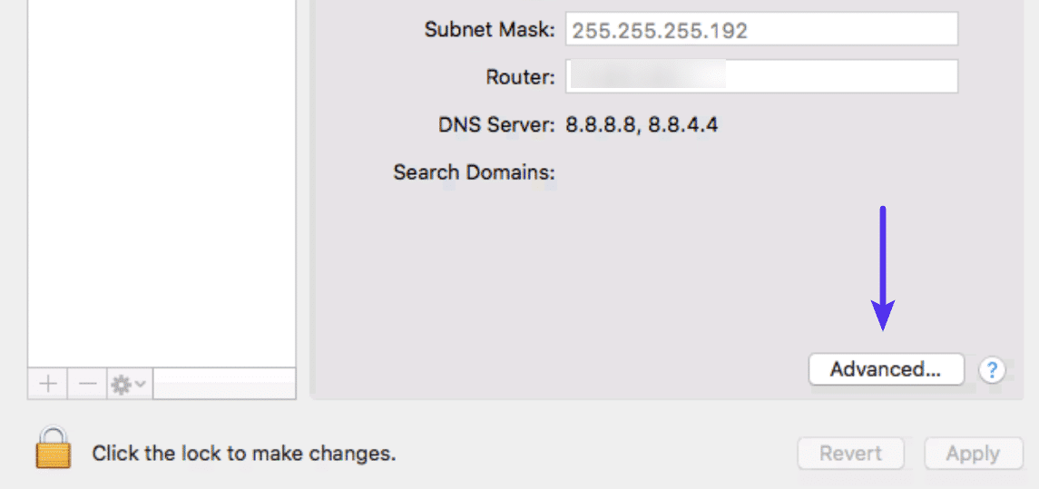Click the Subnet Mask label
The height and width of the screenshot is (489, 1039).
pyautogui.click(x=489, y=30)
